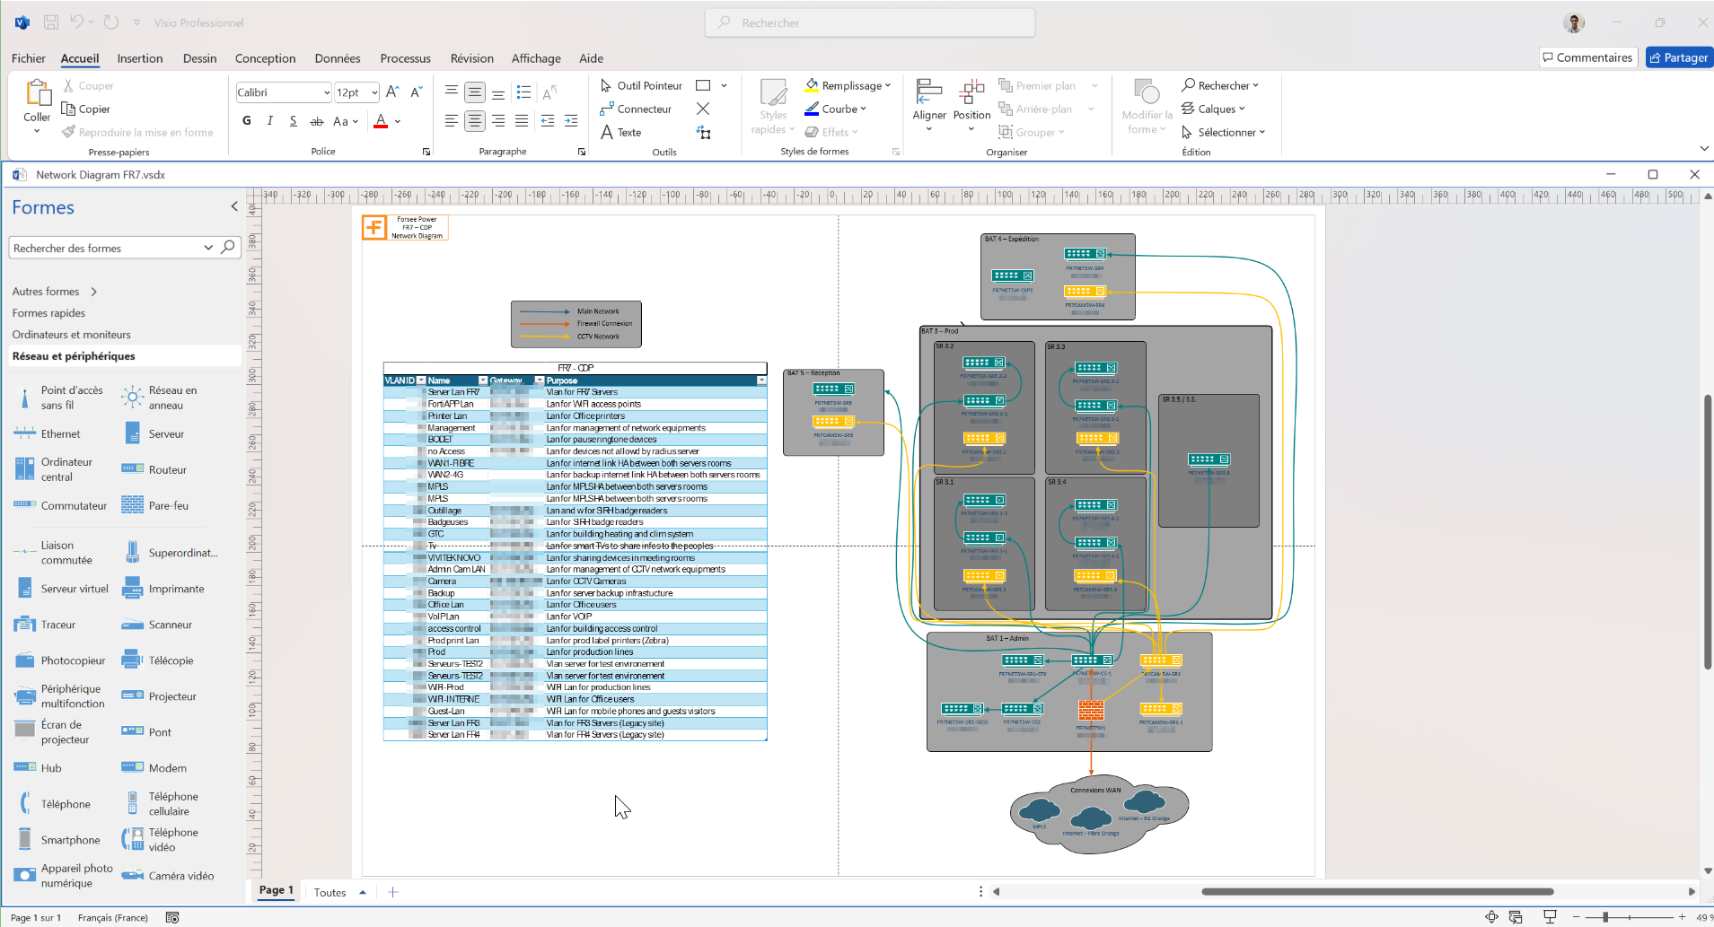This screenshot has width=1714, height=927.
Task: Open the Insertion ribbon tab
Action: (140, 58)
